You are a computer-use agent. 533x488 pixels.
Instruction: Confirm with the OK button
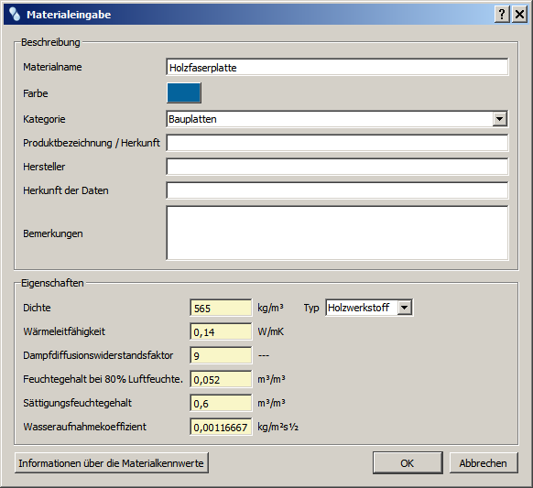[408, 463]
